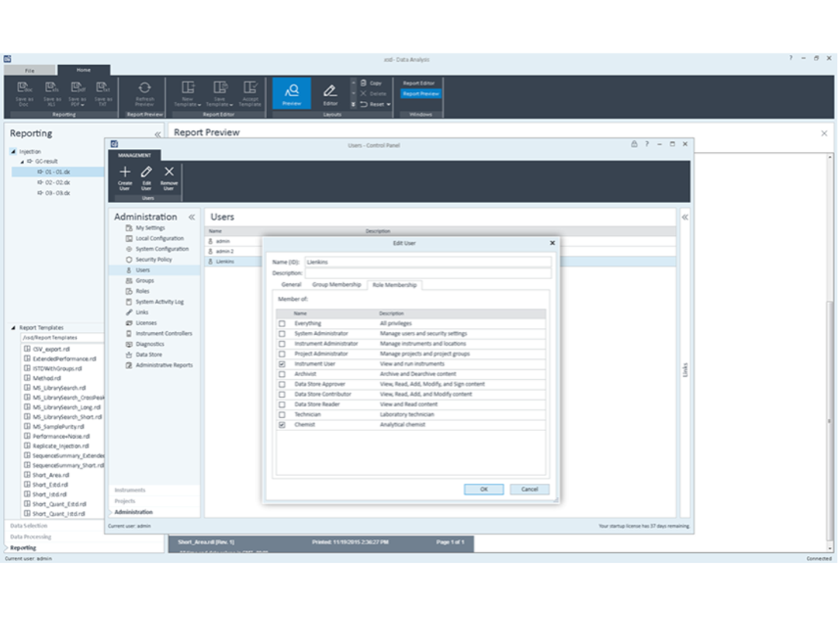Open the Data Selection section
The image size is (838, 618).
click(29, 527)
